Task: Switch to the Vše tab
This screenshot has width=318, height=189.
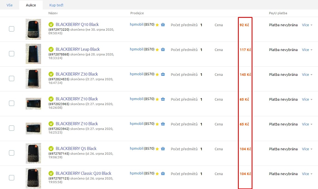Action: (x=9, y=5)
